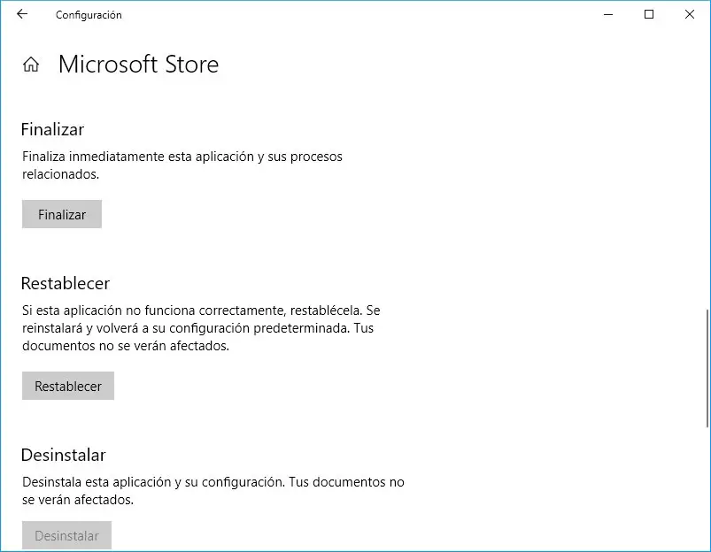Select the Desinstalar section heading
This screenshot has height=552, width=711.
(x=63, y=456)
